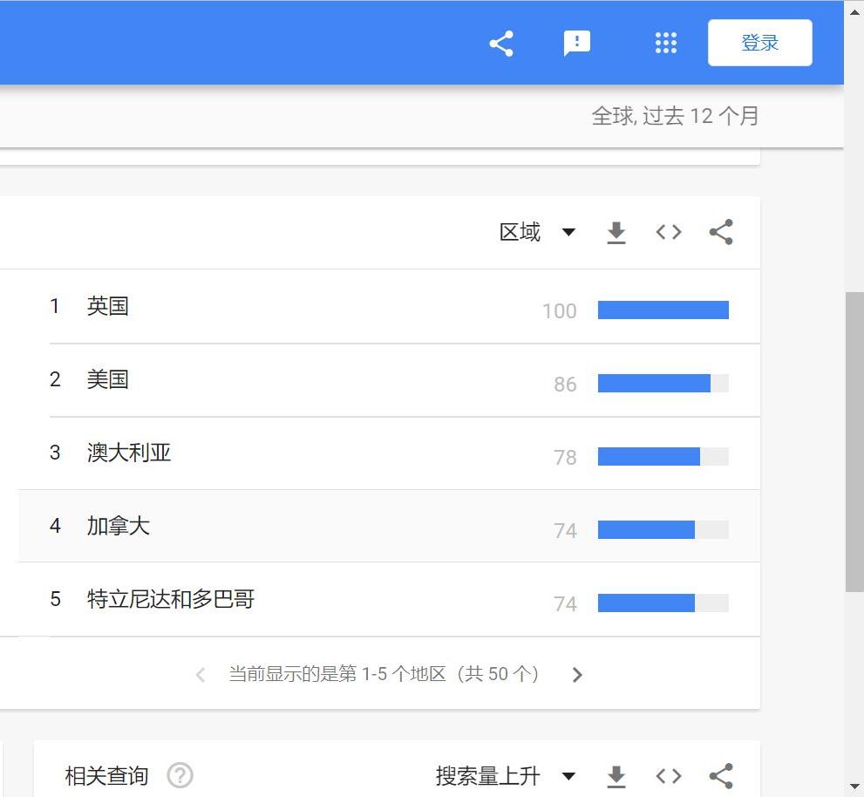Select 美国 ranked second in the list
The height and width of the screenshot is (797, 864).
(x=107, y=379)
